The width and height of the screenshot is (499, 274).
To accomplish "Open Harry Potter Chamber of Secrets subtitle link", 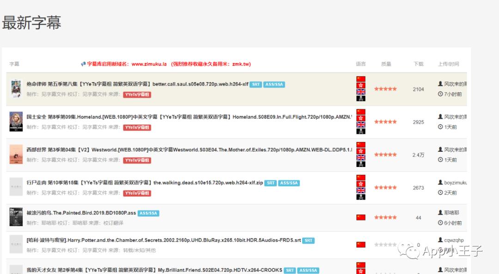I will pyautogui.click(x=164, y=240).
